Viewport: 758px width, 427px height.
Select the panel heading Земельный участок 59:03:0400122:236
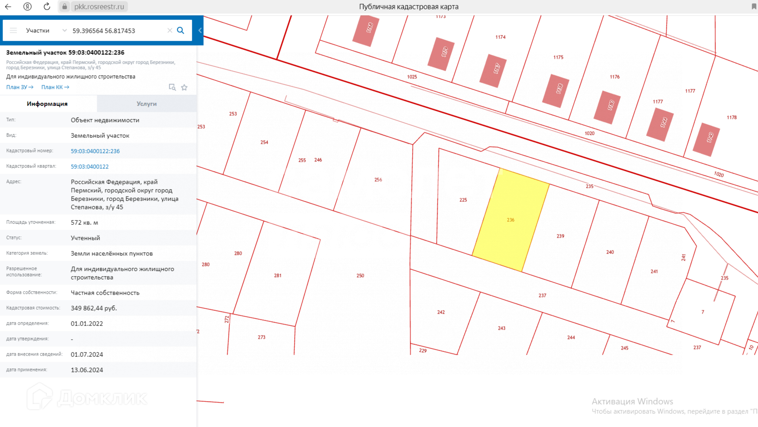(x=65, y=53)
